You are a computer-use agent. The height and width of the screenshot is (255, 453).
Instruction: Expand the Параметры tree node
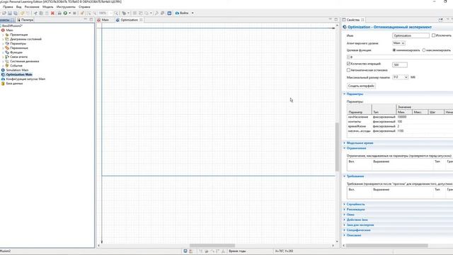(3, 43)
